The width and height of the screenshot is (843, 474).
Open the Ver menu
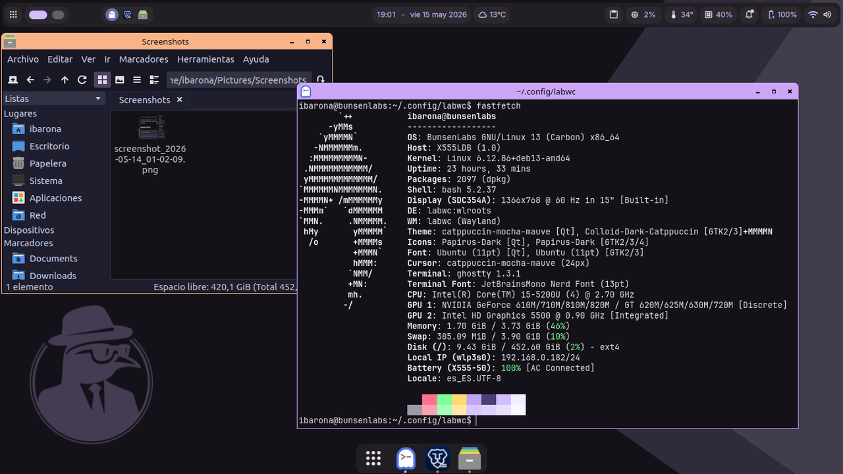[x=88, y=59]
